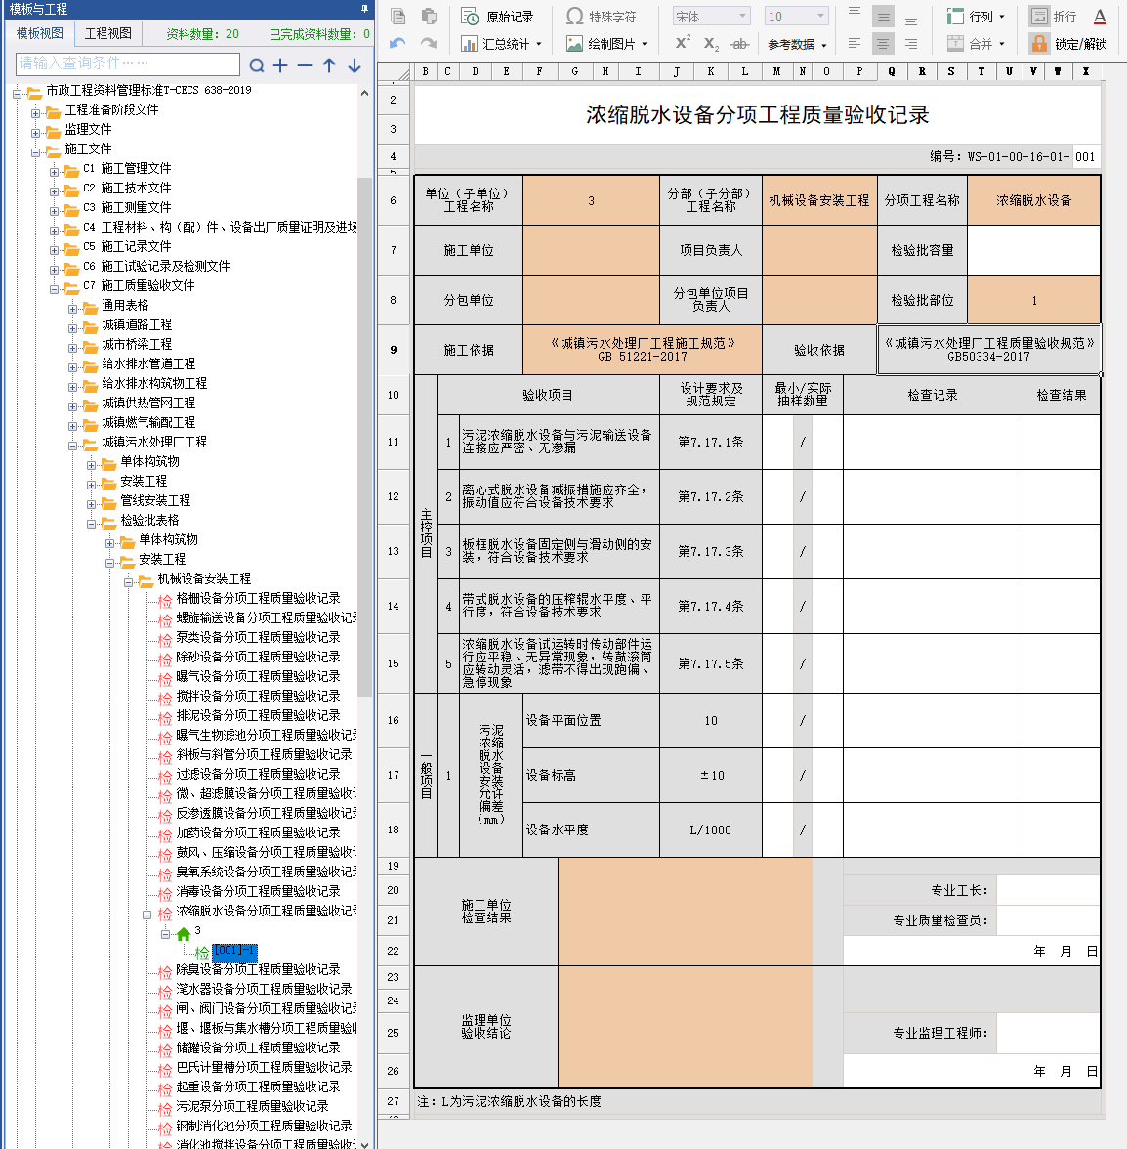Select 消毒设备分项工程质量验收记录 item
The width and height of the screenshot is (1127, 1149).
[258, 891]
